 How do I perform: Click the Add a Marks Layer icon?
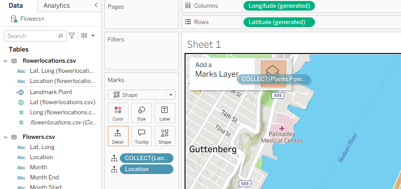point(273,74)
